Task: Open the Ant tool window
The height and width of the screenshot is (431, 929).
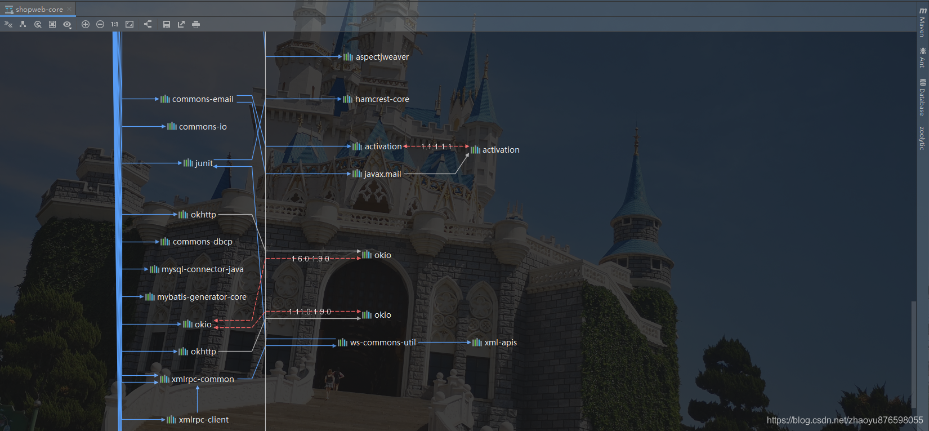Action: 922,57
